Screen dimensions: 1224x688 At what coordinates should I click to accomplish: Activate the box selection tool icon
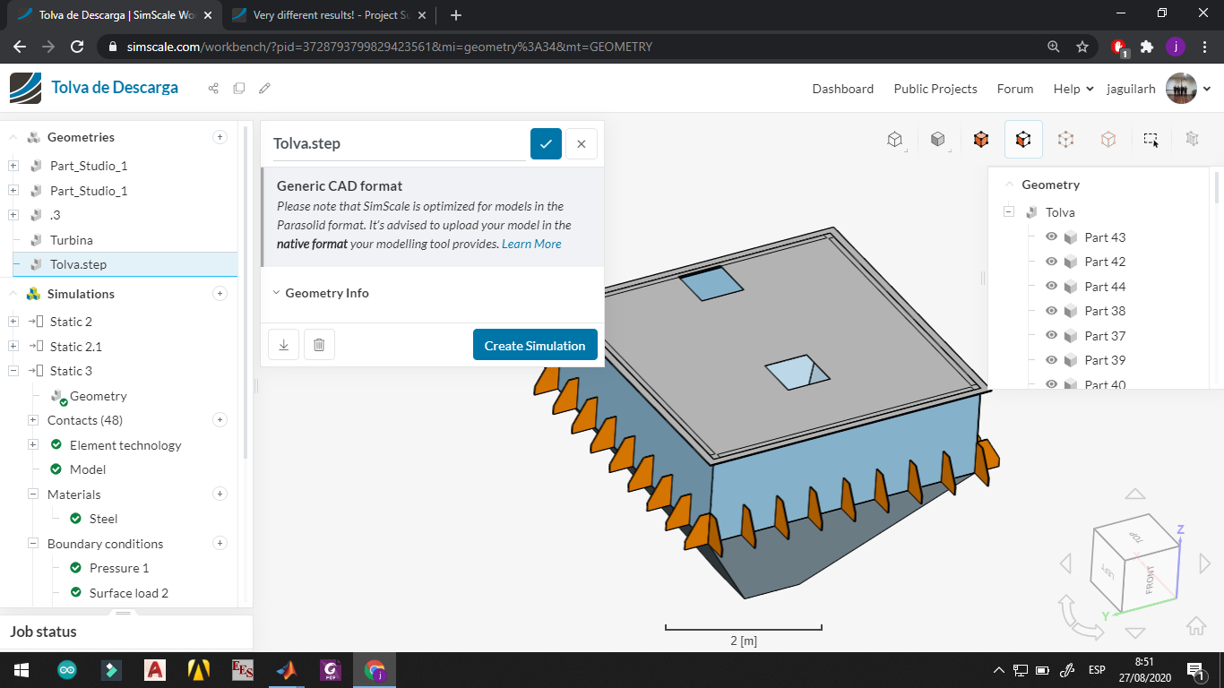[1150, 140]
